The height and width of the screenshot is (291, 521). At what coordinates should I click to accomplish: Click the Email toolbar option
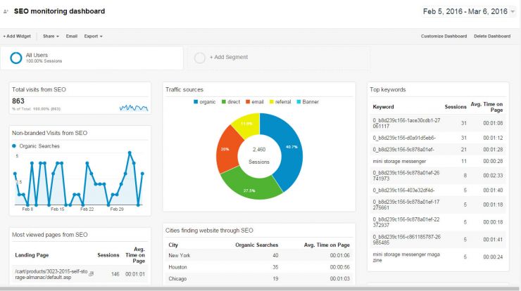(x=71, y=36)
